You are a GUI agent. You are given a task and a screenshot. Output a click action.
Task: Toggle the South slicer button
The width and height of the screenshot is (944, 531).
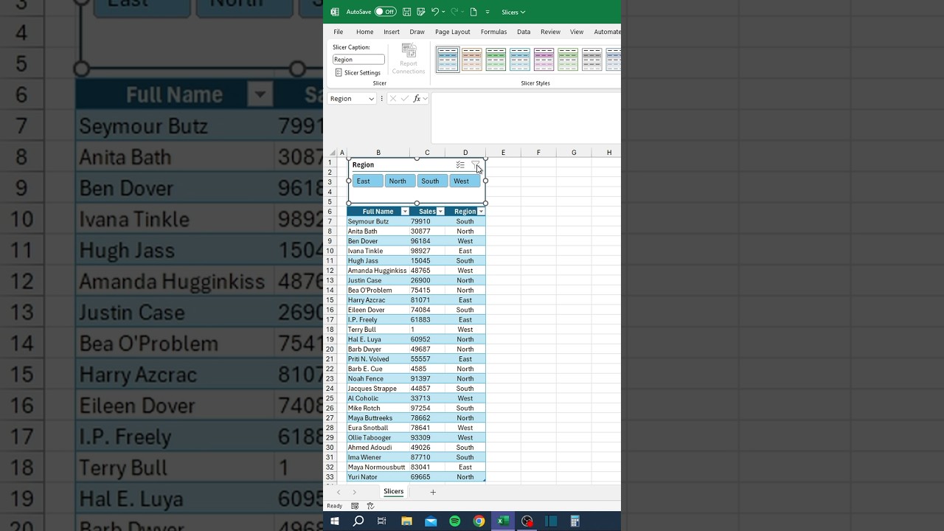tap(432, 181)
